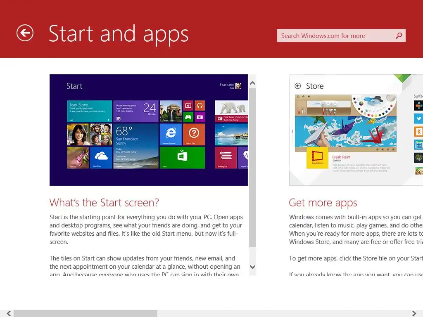
Task: Click the Camera tile in the screenshot
Action: click(200, 117)
